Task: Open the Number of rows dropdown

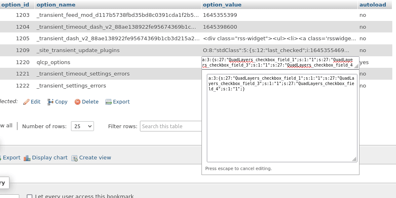Action: 82,126
